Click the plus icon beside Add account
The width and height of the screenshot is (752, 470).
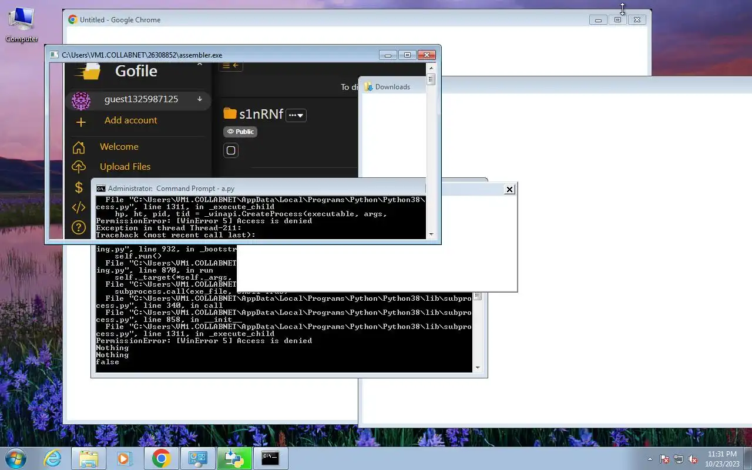[81, 122]
